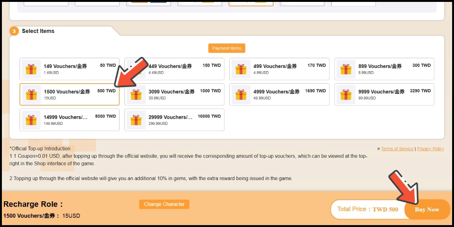Click the gift icon beside 149 Vouchers
The image size is (454, 227).
coord(31,69)
